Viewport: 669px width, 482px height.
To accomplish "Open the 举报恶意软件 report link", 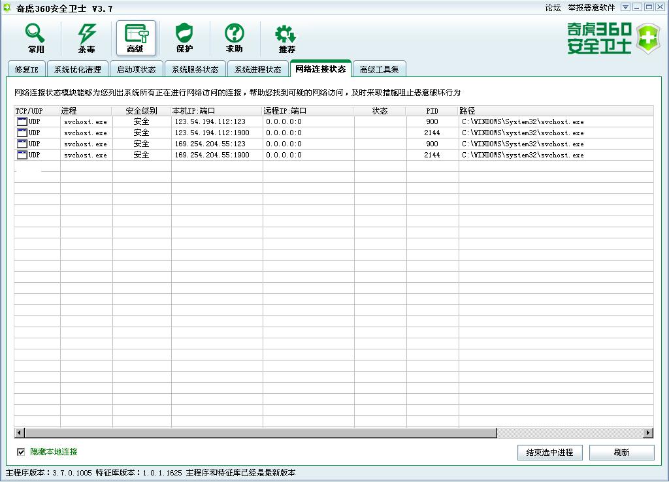I will [591, 8].
